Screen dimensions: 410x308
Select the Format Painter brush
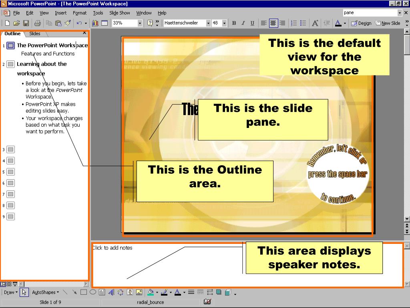tap(68, 23)
